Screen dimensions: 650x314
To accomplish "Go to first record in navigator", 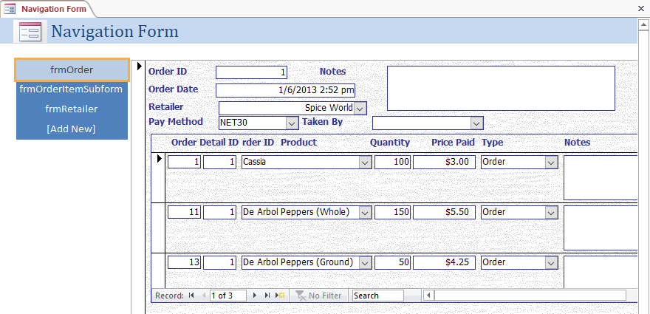I will pyautogui.click(x=191, y=296).
